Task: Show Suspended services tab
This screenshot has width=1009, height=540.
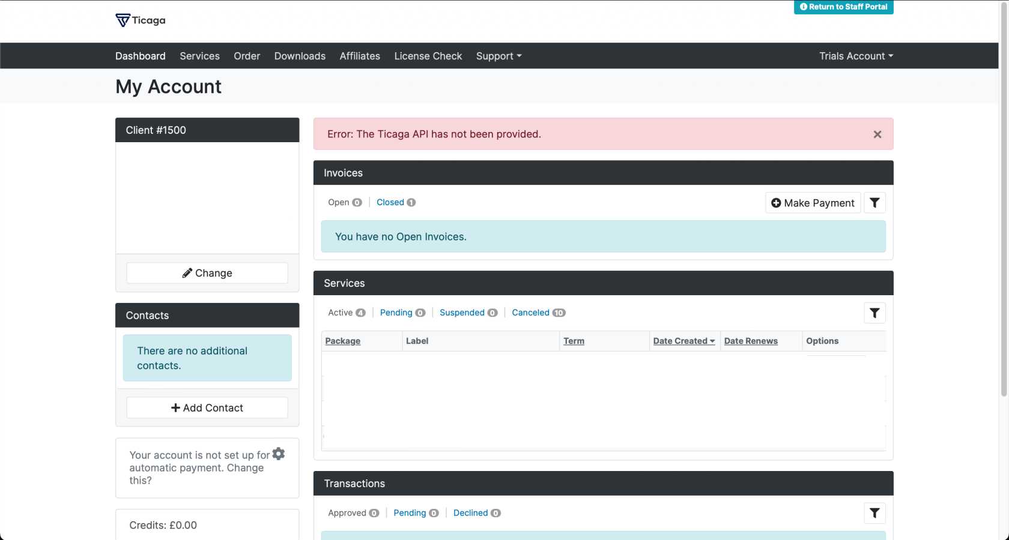Action: (x=468, y=313)
